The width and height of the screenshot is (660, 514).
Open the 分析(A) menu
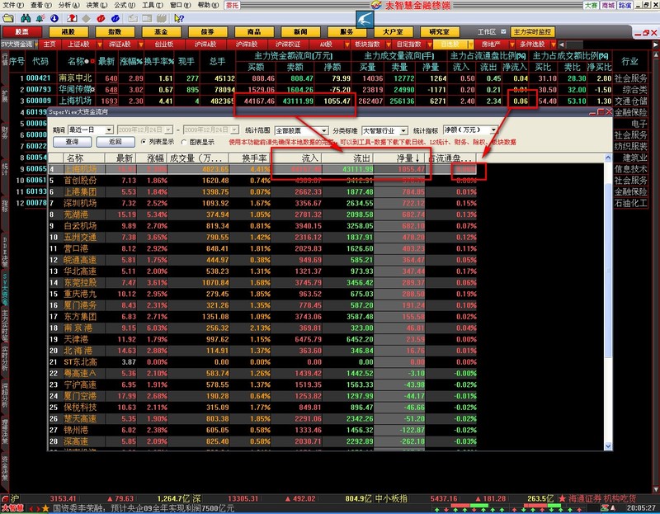(x=69, y=5)
